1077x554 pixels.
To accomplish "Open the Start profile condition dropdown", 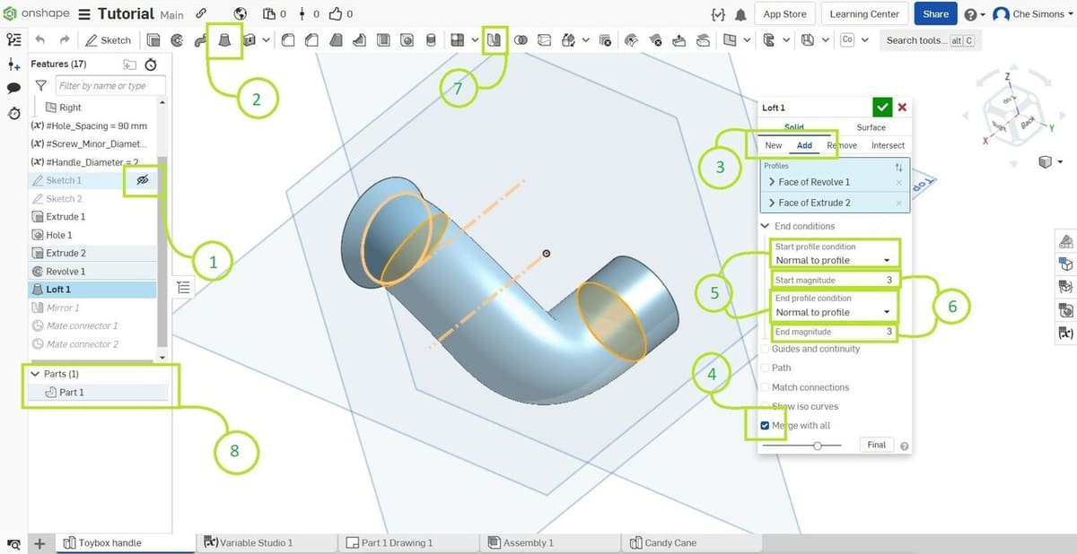I will (x=834, y=260).
